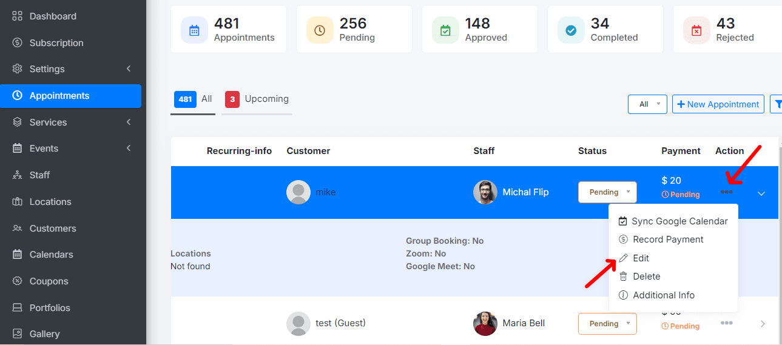Screen dimensions: 782x345
Task: Click the three-dots action icon for mike
Action: [726, 192]
